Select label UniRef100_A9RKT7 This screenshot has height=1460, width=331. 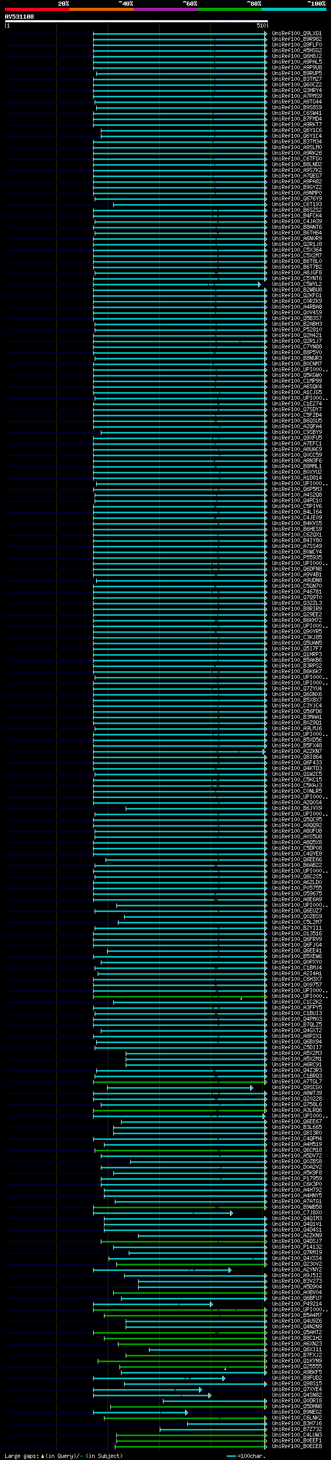pyautogui.click(x=297, y=125)
